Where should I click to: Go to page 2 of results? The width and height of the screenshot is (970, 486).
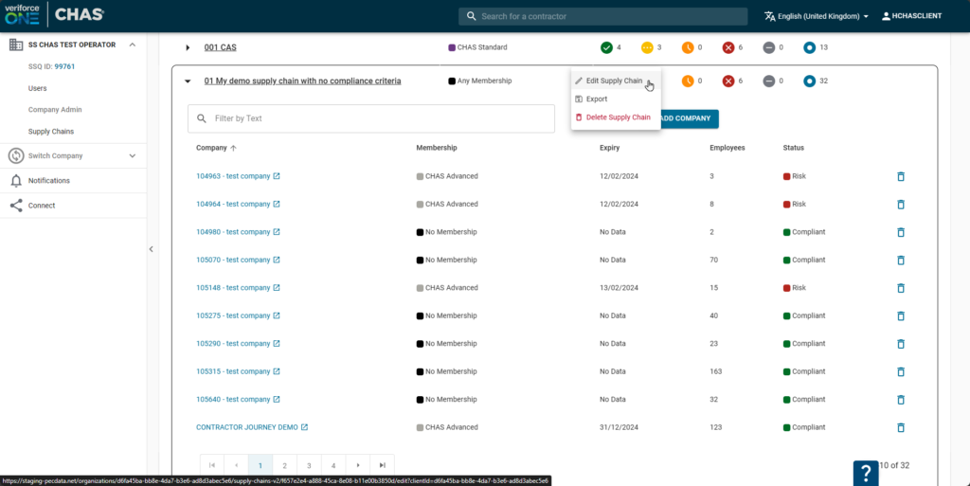pyautogui.click(x=284, y=465)
